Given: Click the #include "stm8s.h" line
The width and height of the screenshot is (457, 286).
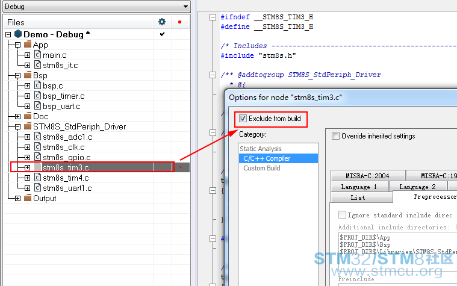Looking at the screenshot, I should pyautogui.click(x=258, y=55).
